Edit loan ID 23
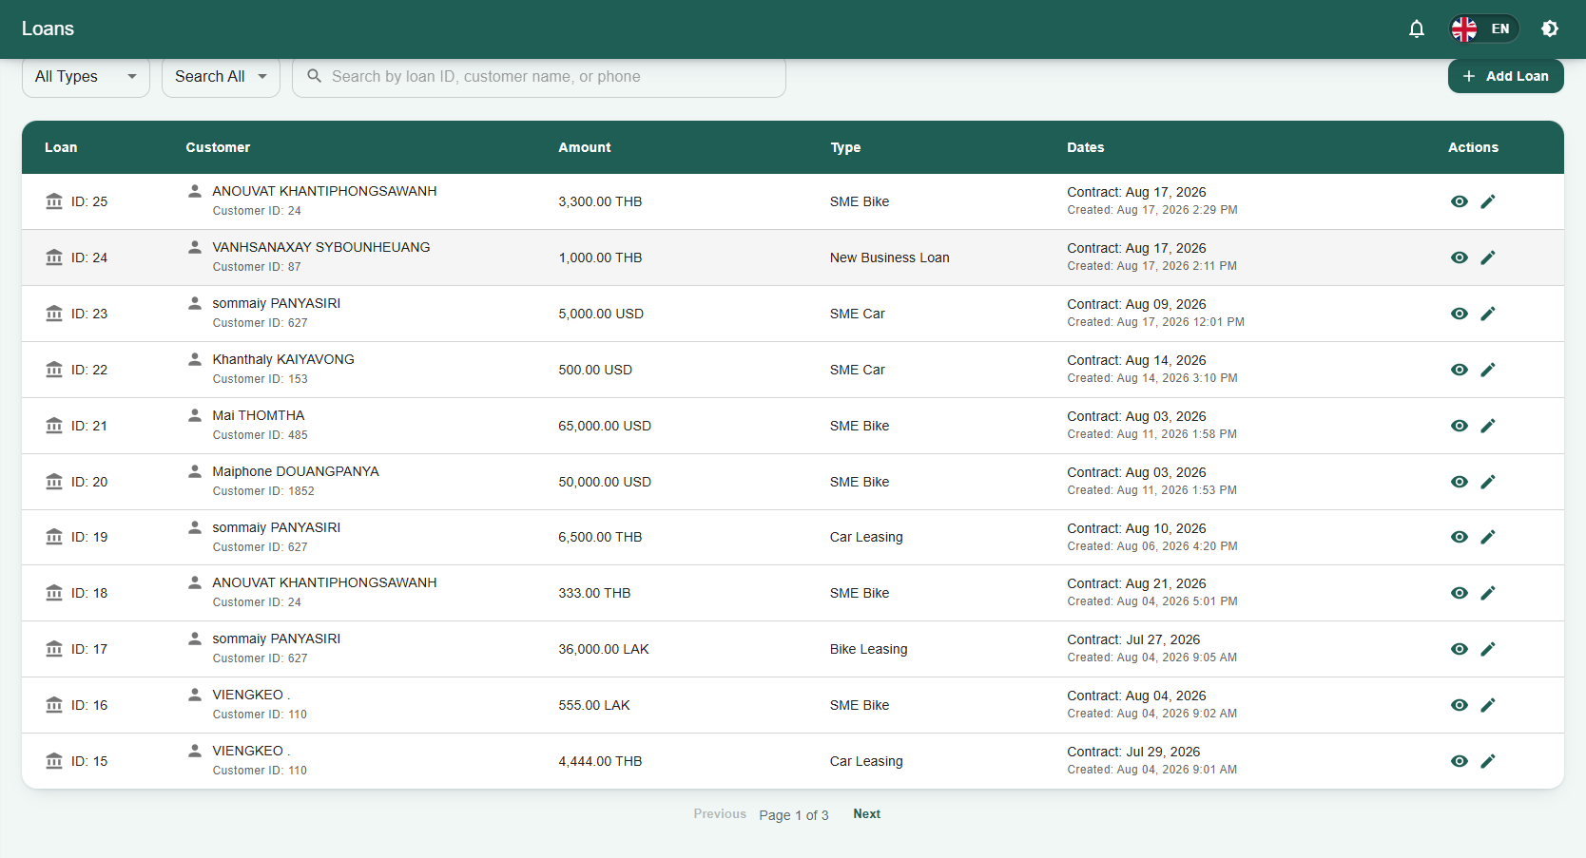The image size is (1586, 858). 1488,314
